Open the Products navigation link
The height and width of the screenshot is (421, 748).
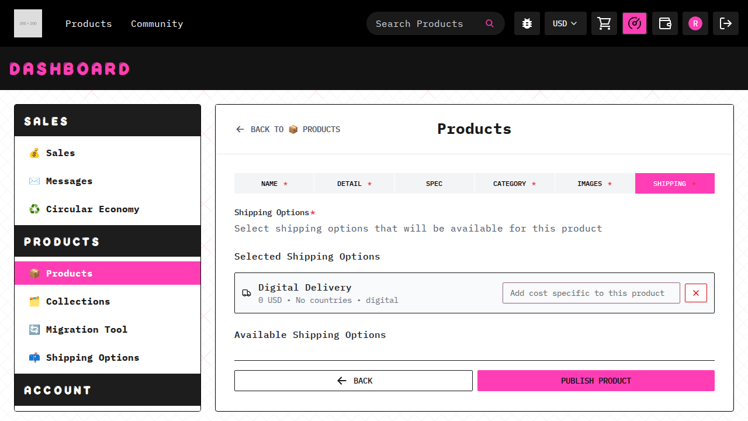pos(89,23)
